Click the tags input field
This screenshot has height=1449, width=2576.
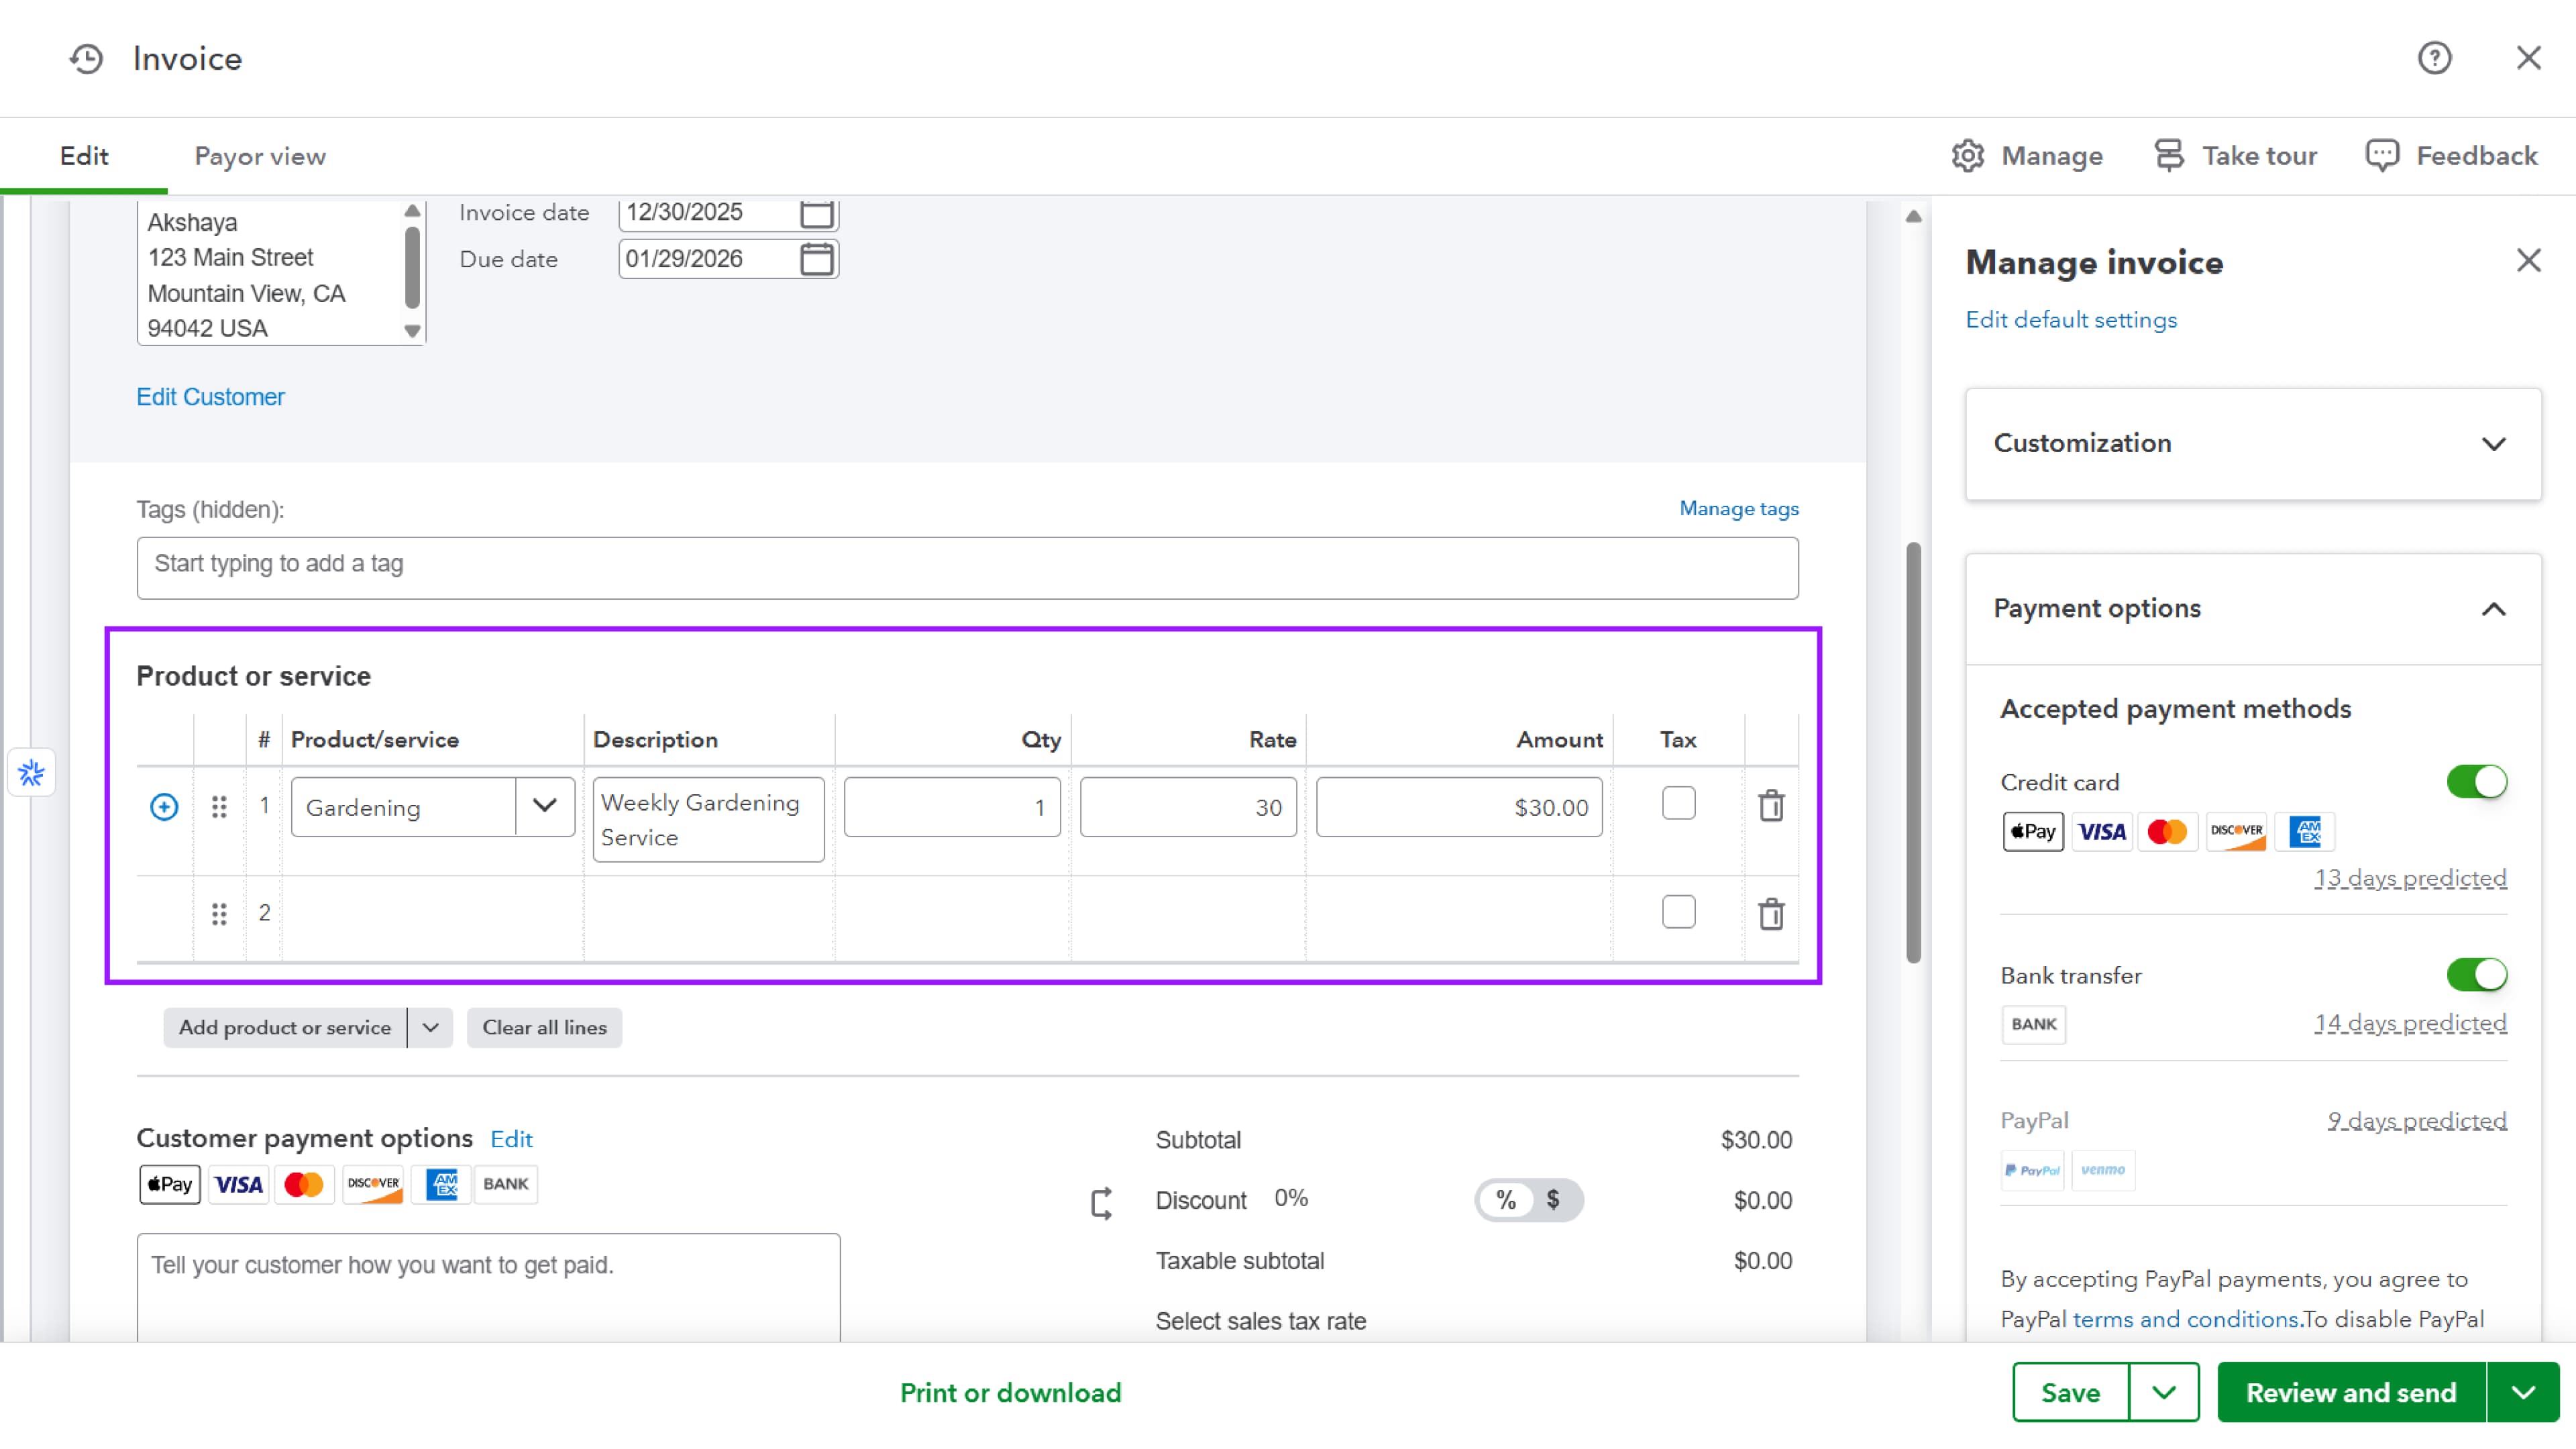[967, 568]
